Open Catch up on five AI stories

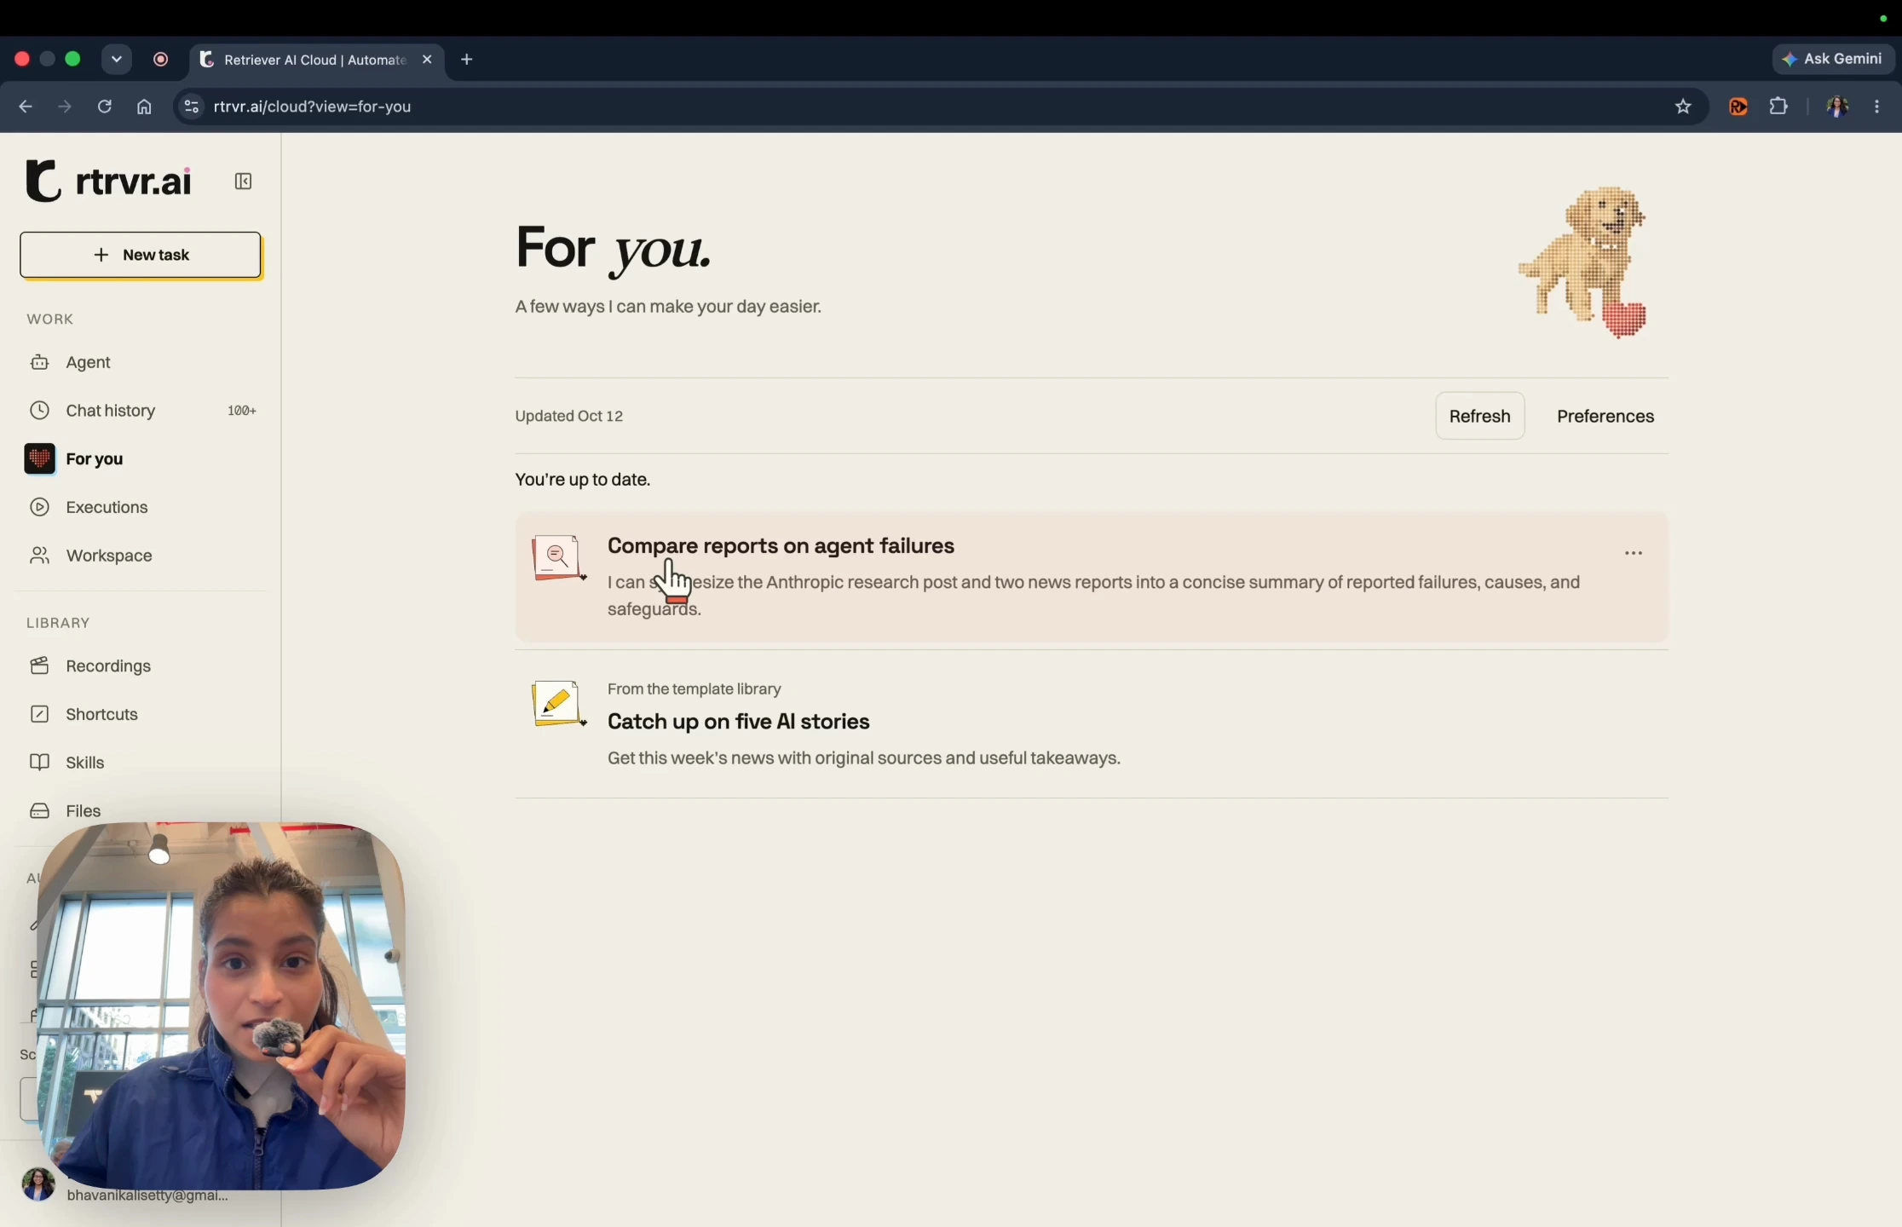coord(1091,724)
